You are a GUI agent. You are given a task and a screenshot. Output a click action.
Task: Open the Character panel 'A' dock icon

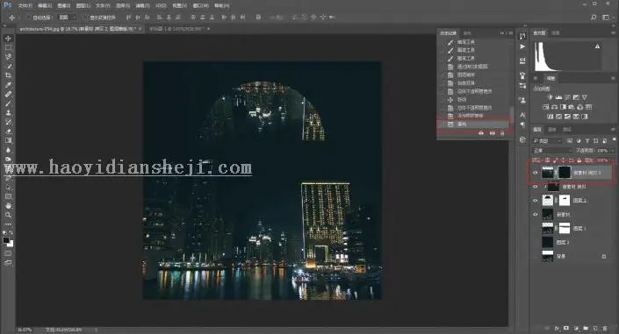click(522, 115)
